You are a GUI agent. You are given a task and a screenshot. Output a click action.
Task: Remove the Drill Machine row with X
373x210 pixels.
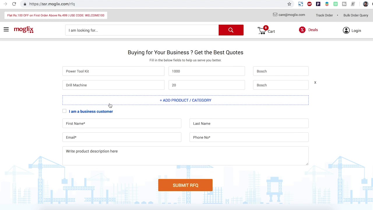coord(315,83)
